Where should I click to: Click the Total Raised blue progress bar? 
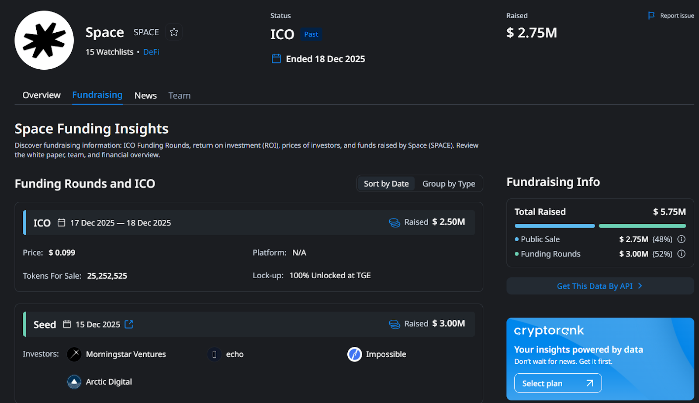[x=554, y=226]
